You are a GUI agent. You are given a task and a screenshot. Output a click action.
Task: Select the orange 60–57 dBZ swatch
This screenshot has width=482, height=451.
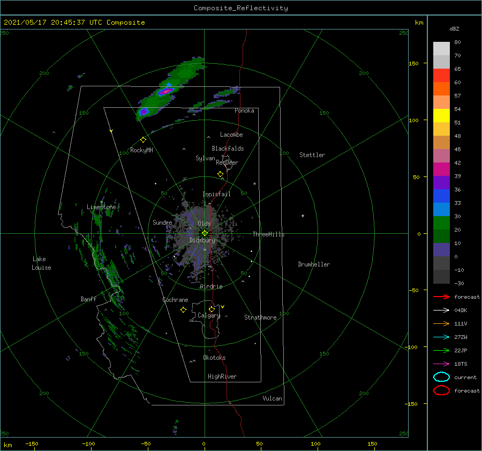(441, 89)
